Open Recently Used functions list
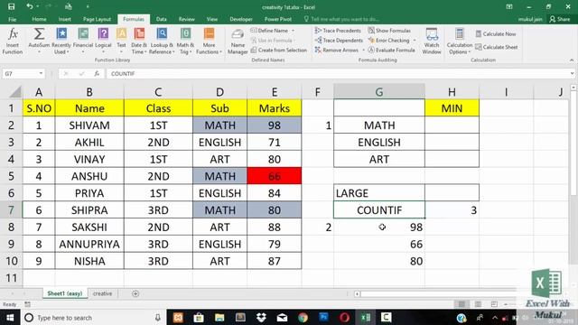The height and width of the screenshot is (325, 578). [x=61, y=41]
